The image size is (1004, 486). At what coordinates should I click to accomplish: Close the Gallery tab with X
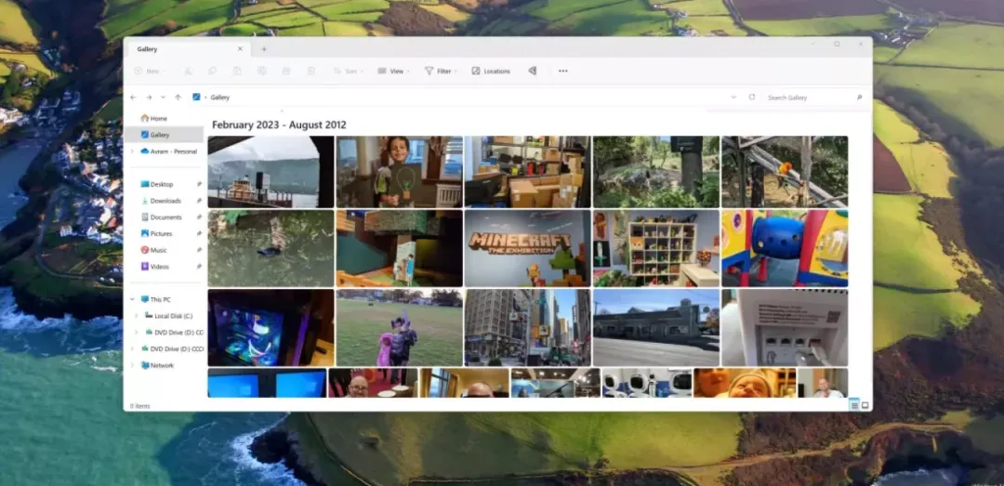[x=240, y=48]
